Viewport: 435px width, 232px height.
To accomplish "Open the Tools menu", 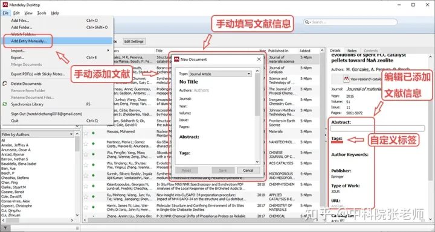I will tap(42, 13).
